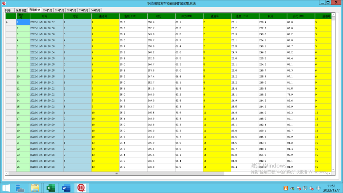This screenshot has height=193, width=343.
Task: Switch to Word in the taskbar
Action: tap(65, 187)
